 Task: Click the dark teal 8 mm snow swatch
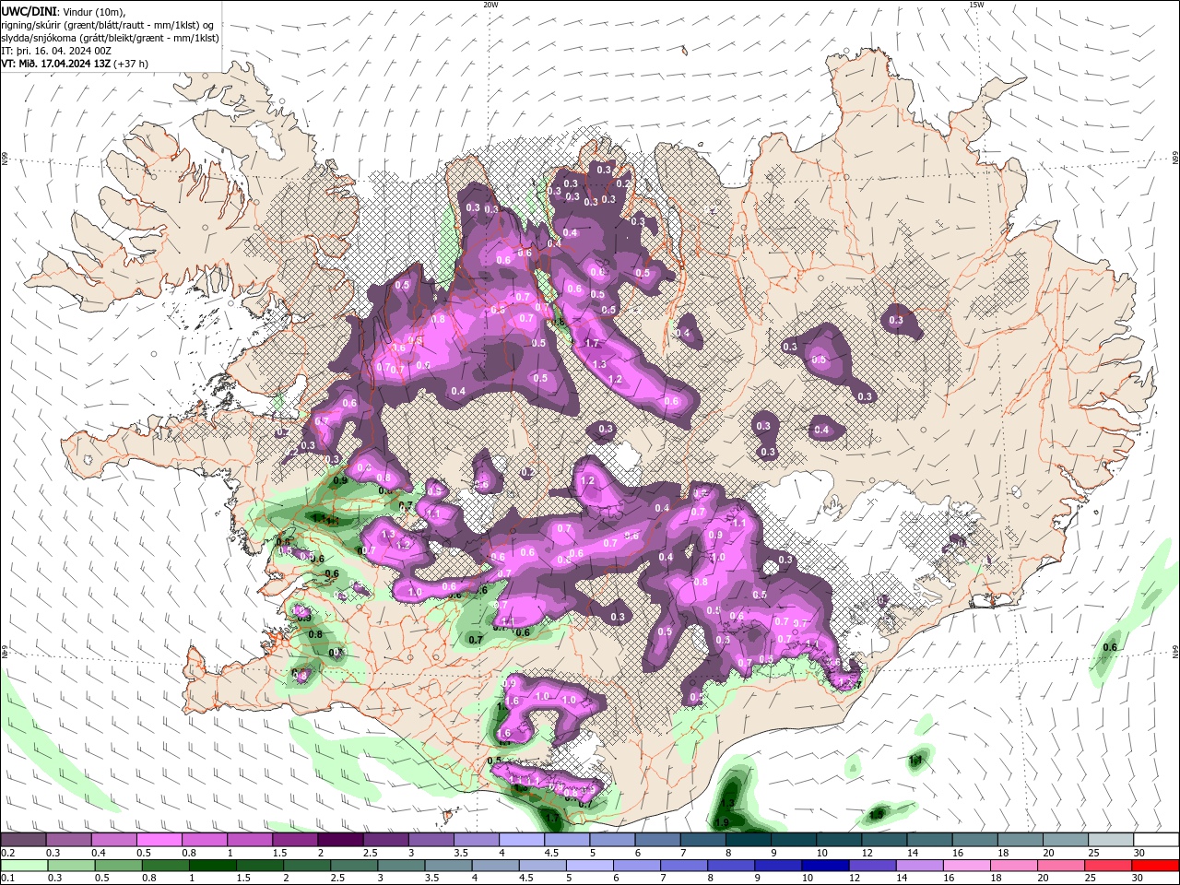click(749, 840)
